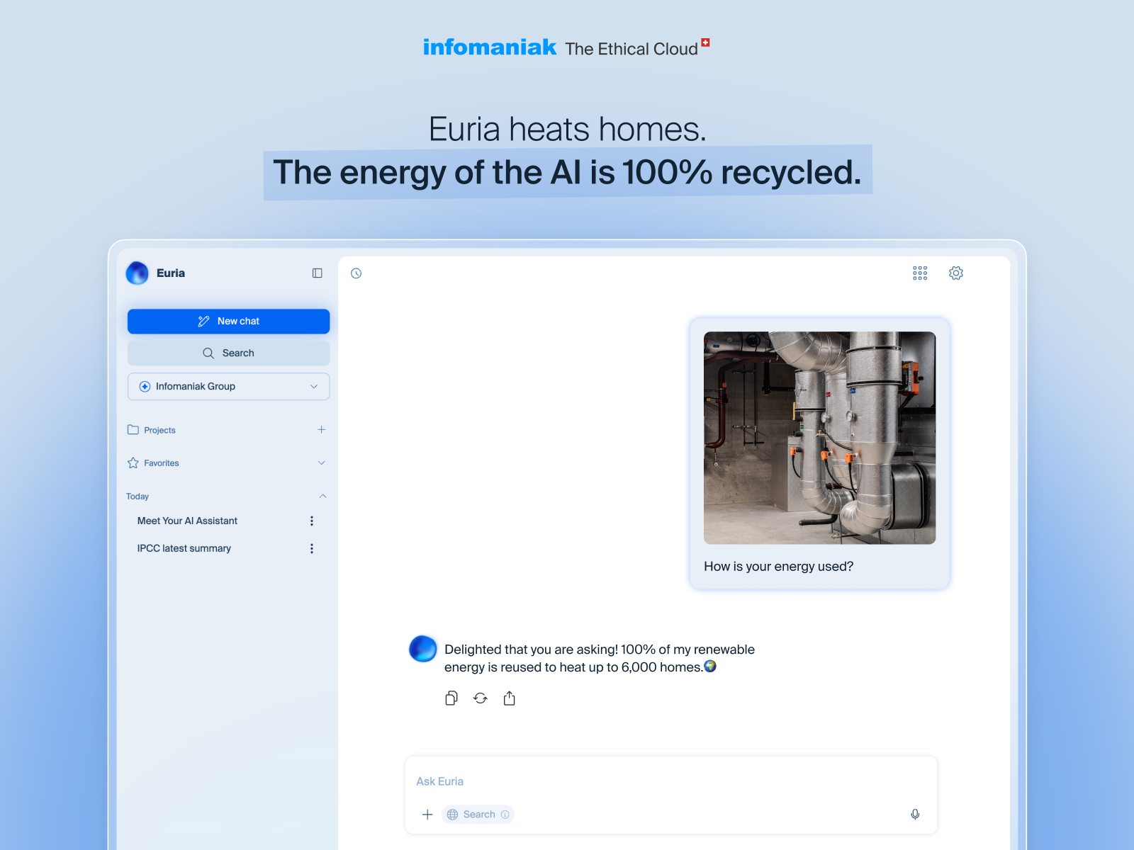Regenerate the assistant response
1134x850 pixels.
(481, 698)
